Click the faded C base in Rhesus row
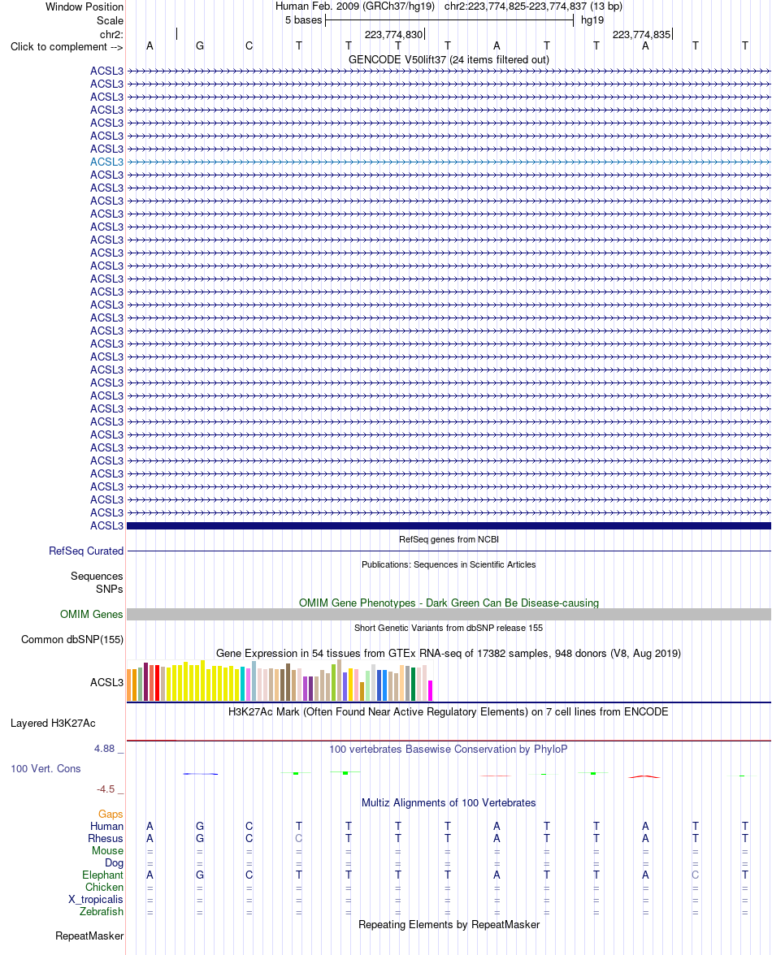Image resolution: width=772 pixels, height=955 pixels. [298, 839]
